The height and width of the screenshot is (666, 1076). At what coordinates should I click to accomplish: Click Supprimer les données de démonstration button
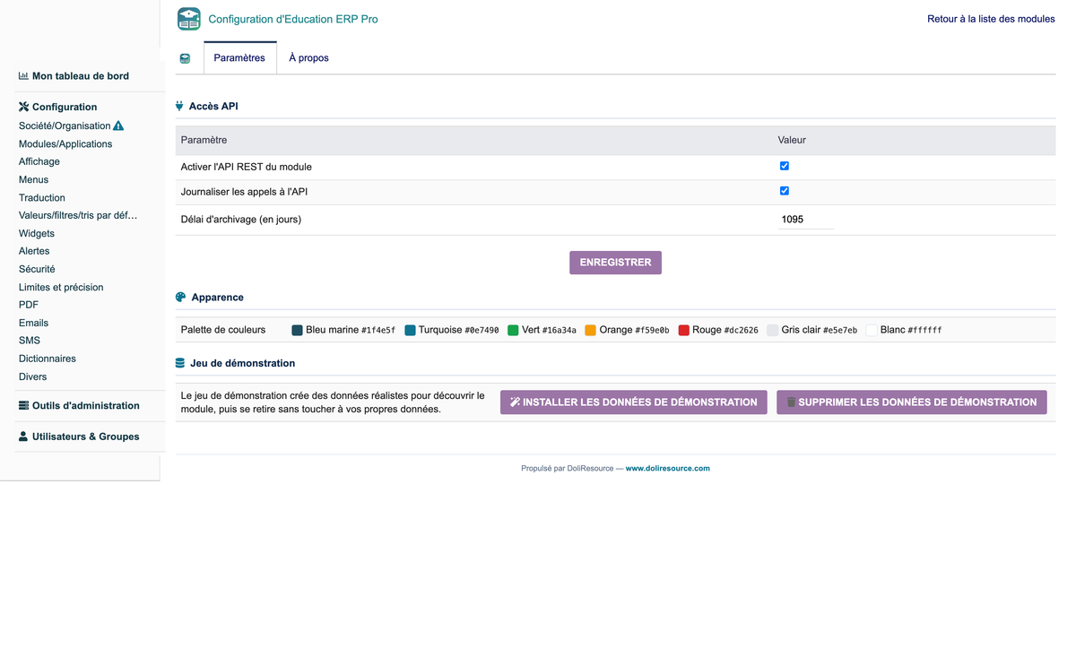912,402
